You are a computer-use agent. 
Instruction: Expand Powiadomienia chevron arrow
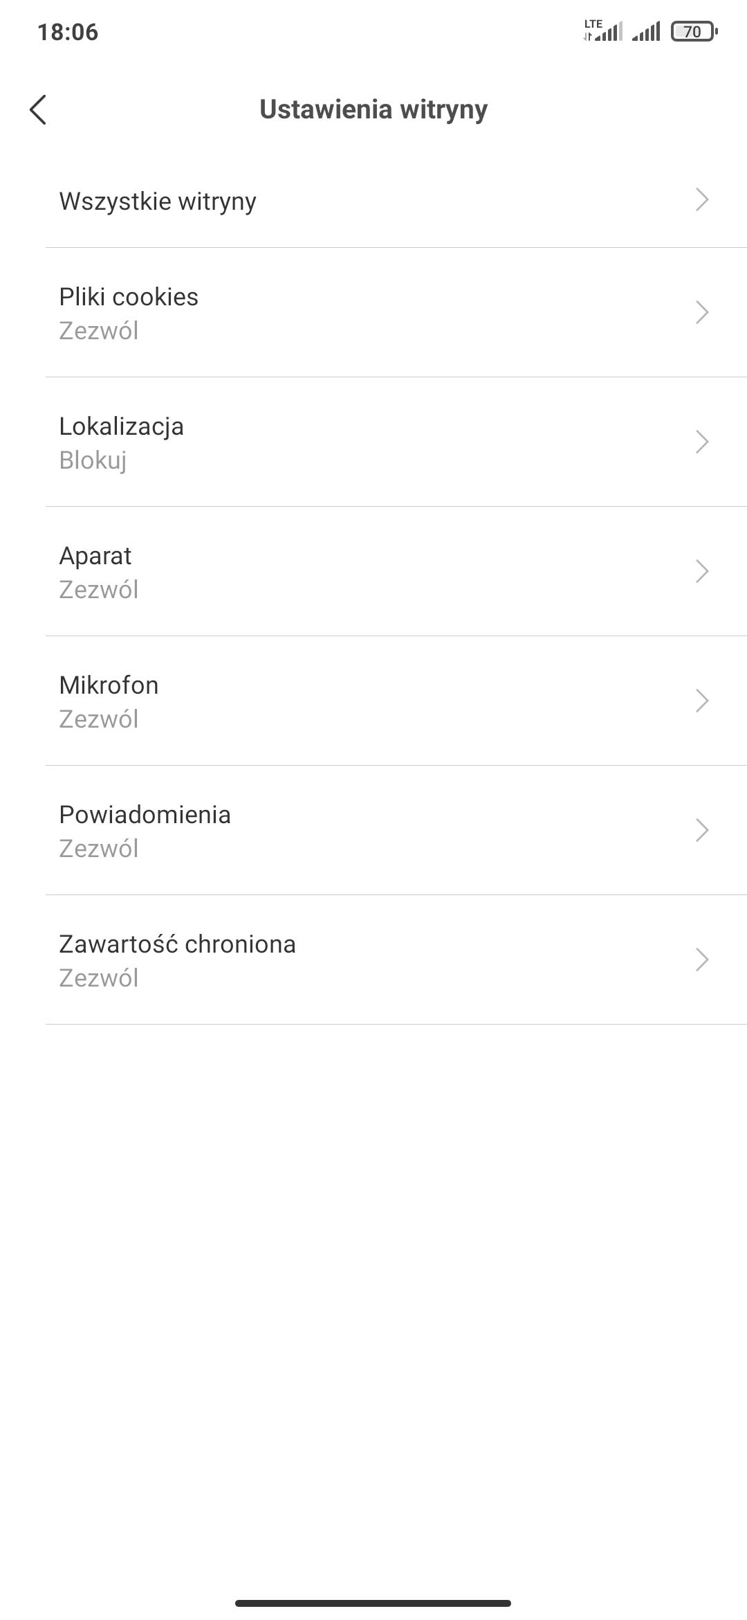click(702, 830)
